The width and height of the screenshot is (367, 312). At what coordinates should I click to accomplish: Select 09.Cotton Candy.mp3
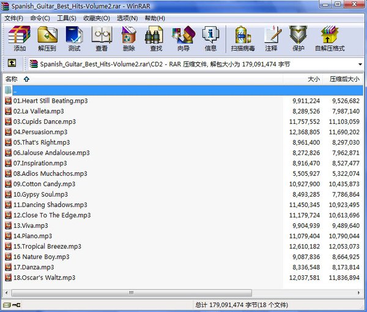(44, 184)
